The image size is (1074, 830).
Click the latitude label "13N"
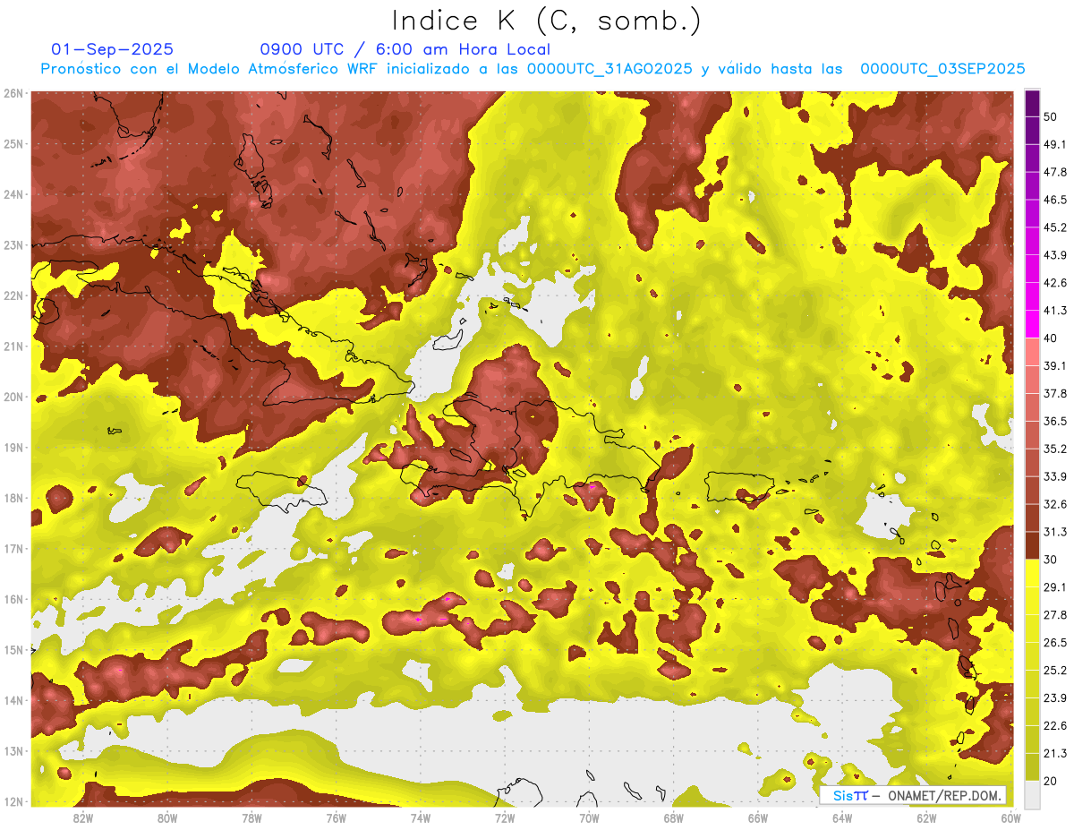point(13,750)
